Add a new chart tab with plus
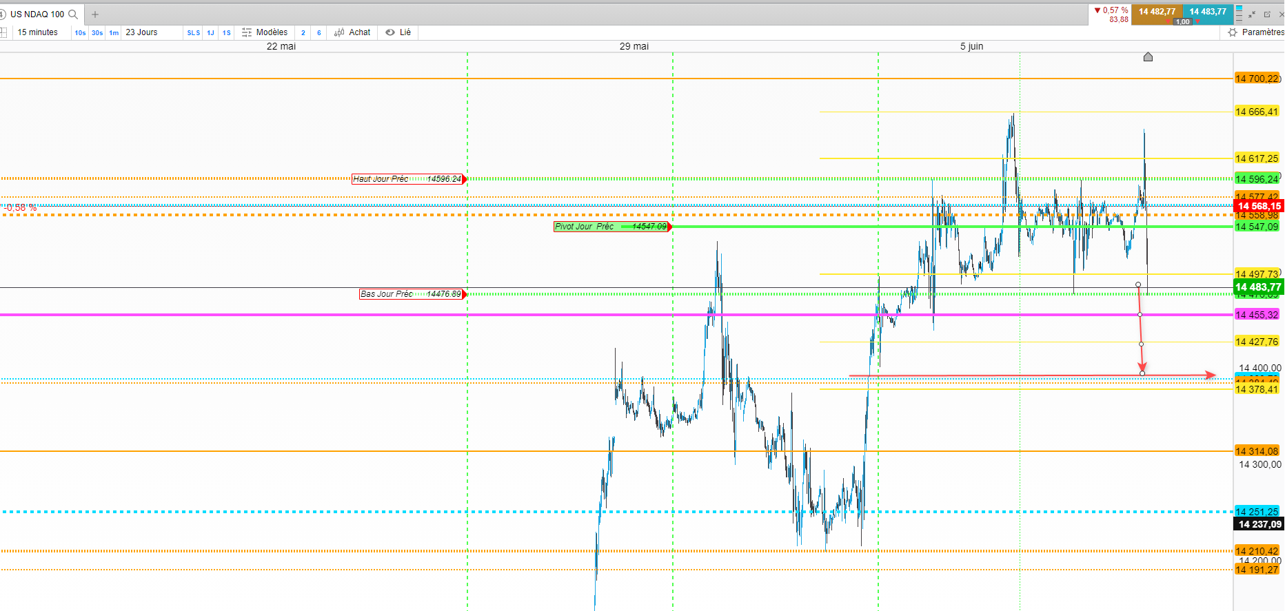 [95, 14]
